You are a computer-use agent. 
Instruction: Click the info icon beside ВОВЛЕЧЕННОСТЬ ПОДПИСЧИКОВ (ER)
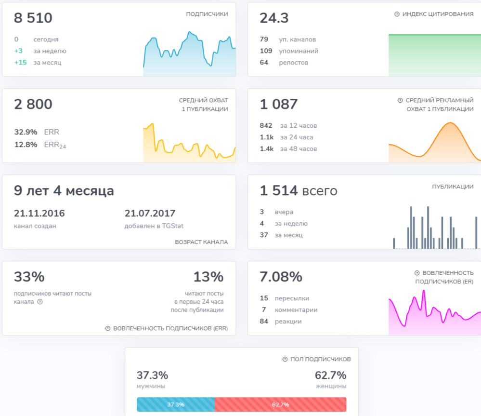click(x=417, y=273)
